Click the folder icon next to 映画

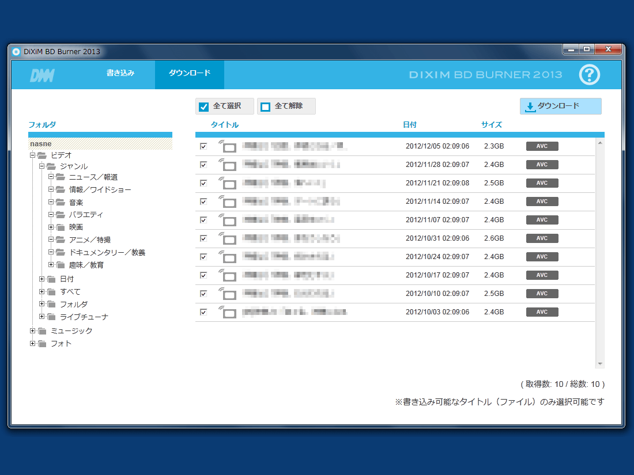(x=61, y=227)
